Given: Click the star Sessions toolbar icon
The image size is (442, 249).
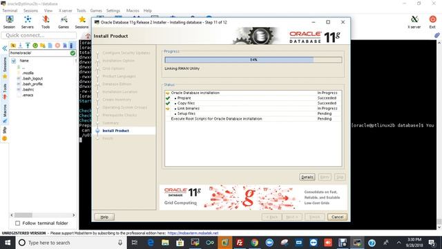Looking at the screenshot, I should click(x=81, y=22).
